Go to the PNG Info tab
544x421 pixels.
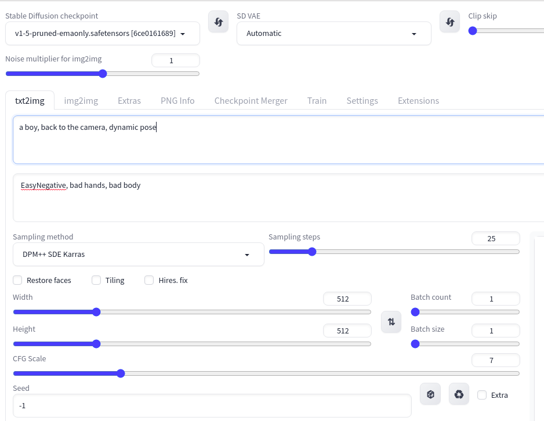[x=177, y=100]
